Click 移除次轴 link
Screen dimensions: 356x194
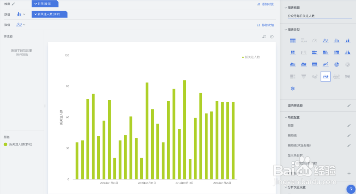(265, 25)
